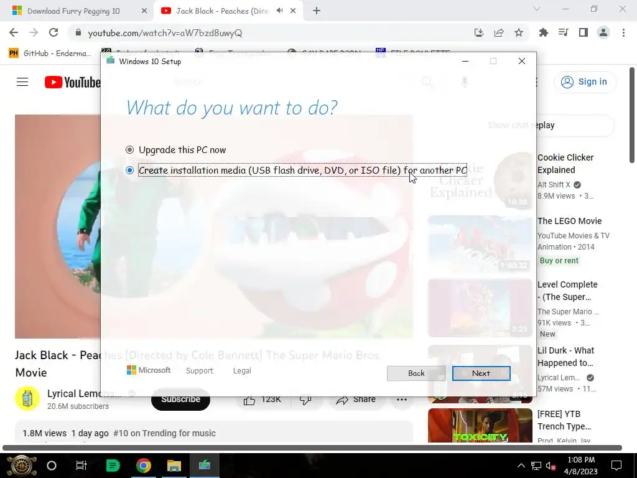Click Windows 10 Setup taskbar icon
This screenshot has height=478, width=637.
[x=204, y=465]
